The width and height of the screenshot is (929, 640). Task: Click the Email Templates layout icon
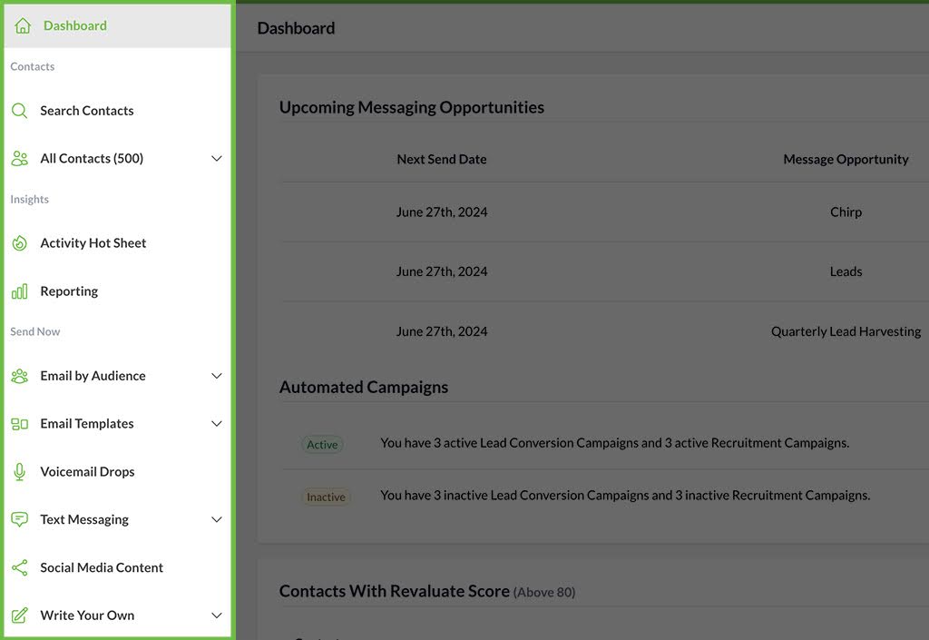[19, 424]
